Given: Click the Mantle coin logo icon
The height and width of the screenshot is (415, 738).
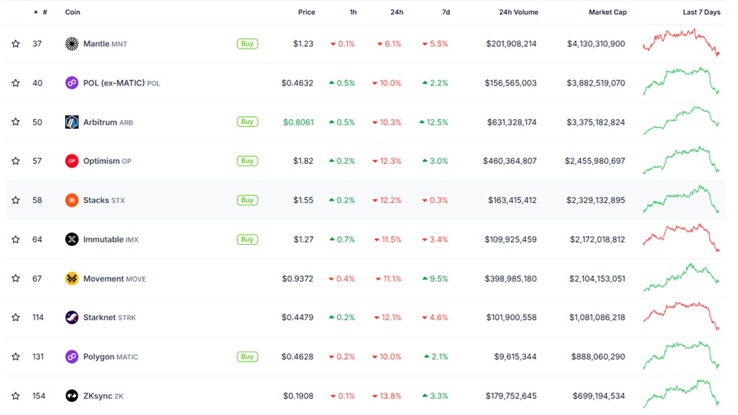Looking at the screenshot, I should click(71, 44).
